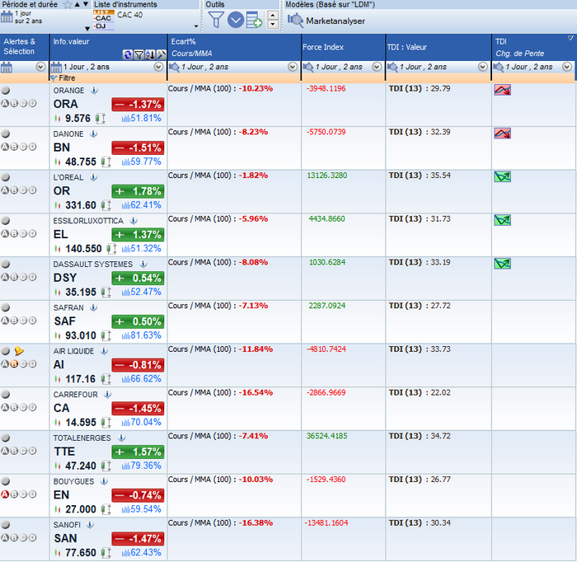Click the info icon next to ESSILORLUXOTTICA
Viewport: 577px width, 562px height.
(134, 221)
